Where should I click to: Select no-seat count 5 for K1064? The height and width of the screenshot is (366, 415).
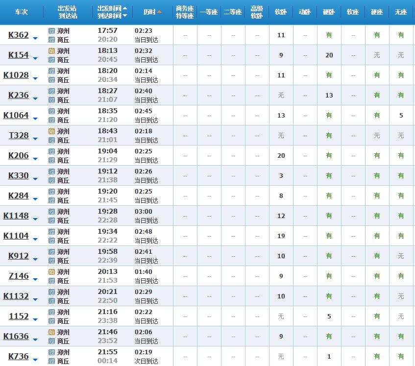pyautogui.click(x=401, y=116)
